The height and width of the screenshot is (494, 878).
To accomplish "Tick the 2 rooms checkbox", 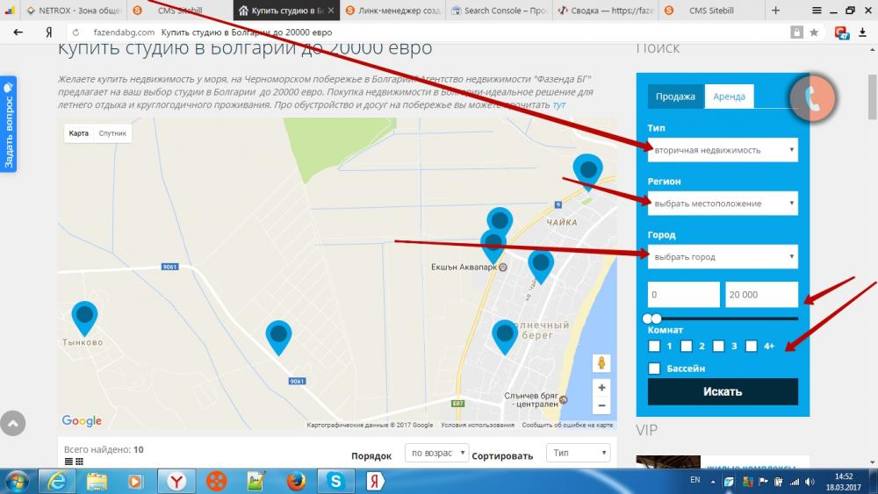I will (687, 347).
